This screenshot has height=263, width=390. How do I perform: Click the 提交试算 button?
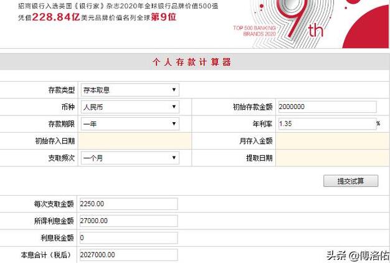tap(351, 181)
